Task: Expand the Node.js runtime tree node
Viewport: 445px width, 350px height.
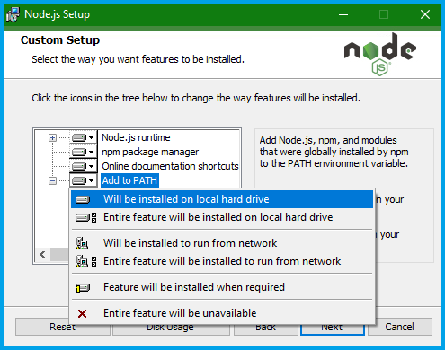Action: 52,137
